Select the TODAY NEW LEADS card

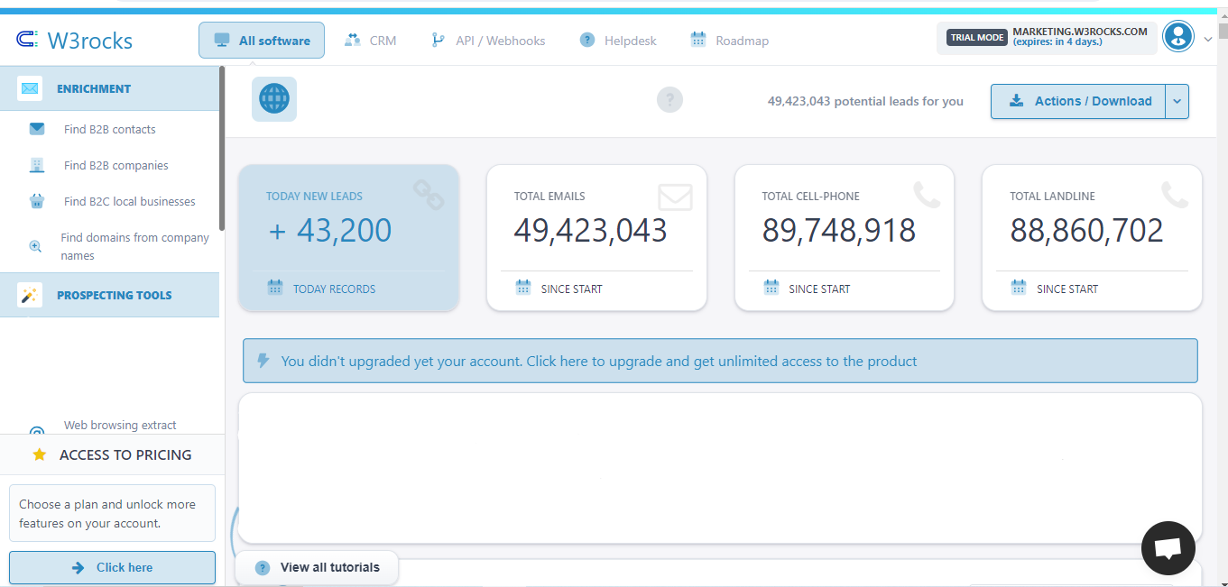(349, 238)
